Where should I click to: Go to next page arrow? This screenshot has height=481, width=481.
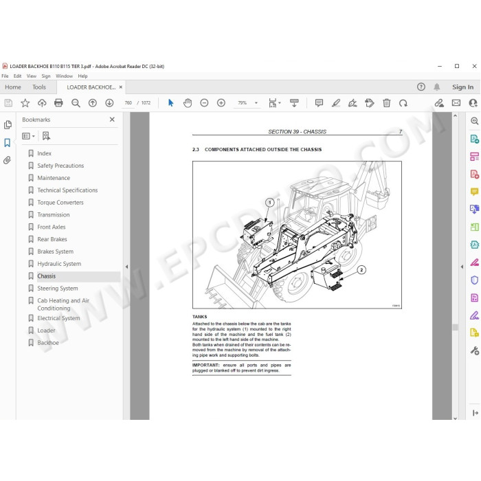pyautogui.click(x=109, y=103)
